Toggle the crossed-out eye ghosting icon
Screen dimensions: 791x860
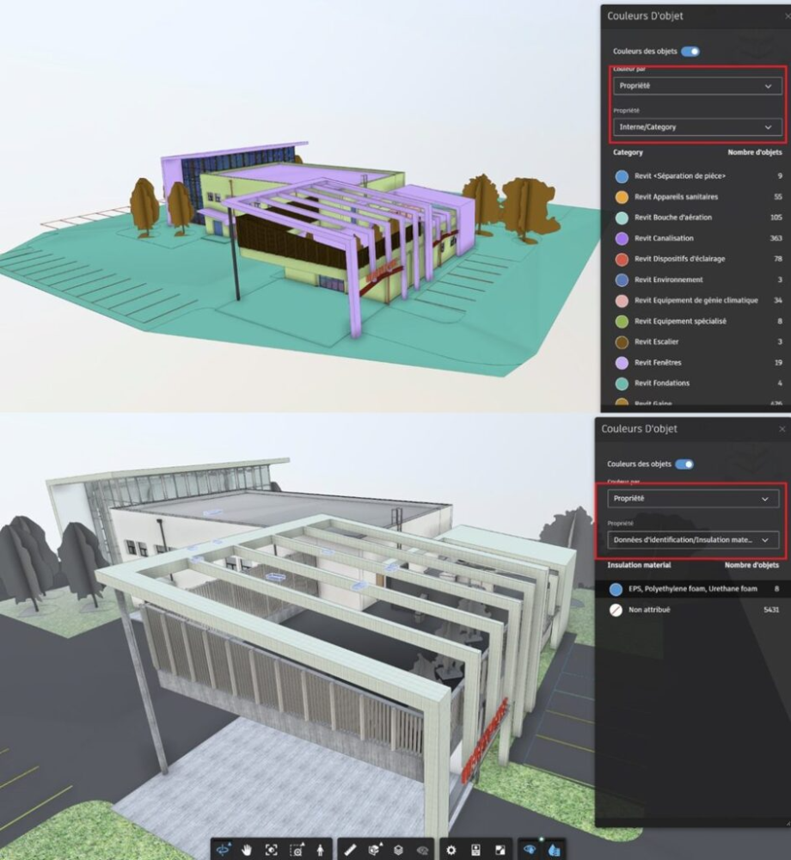point(422,850)
